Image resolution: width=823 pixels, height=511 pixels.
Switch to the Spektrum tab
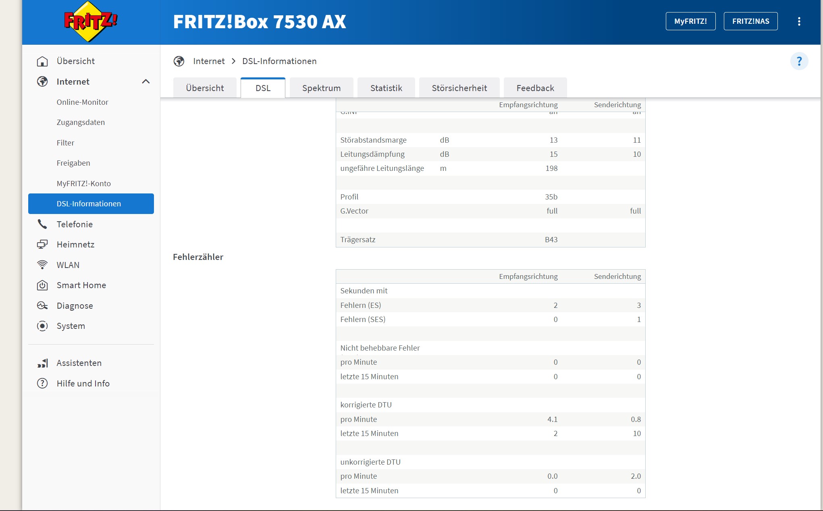321,88
